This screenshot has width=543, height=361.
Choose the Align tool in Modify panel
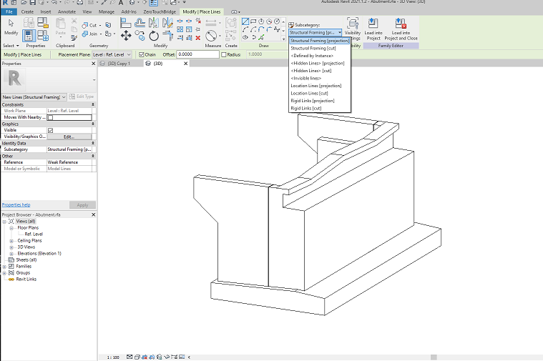(x=125, y=23)
